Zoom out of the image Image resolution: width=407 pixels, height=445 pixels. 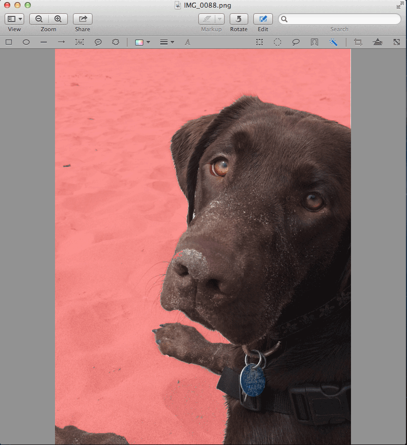click(x=39, y=19)
